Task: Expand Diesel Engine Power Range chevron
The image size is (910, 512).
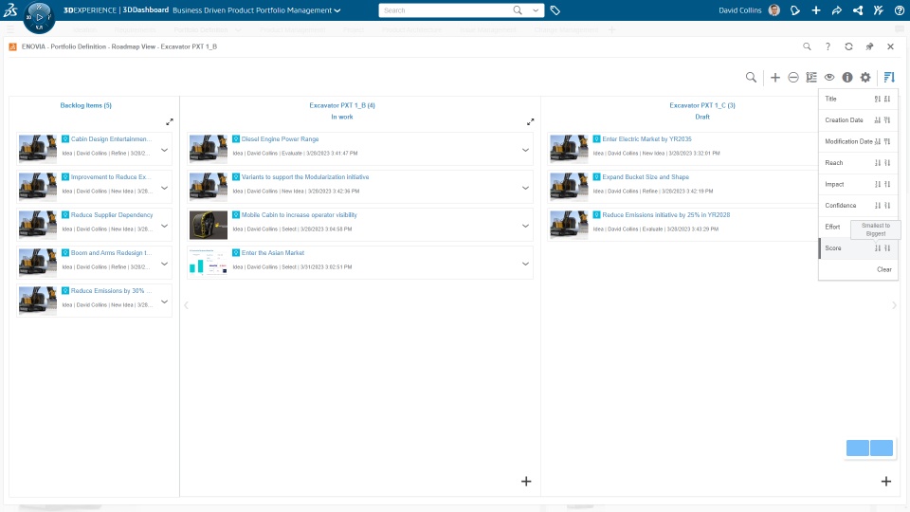Action: click(525, 150)
